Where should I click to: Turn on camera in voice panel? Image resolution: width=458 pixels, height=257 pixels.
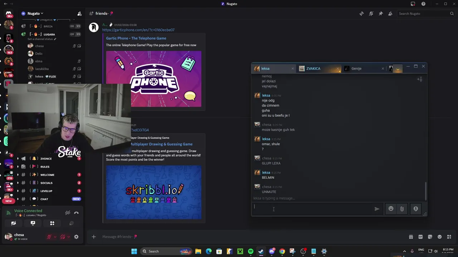[x=14, y=223]
